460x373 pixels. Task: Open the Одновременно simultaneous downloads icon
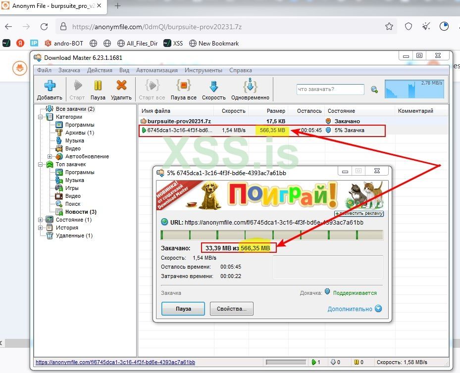[x=250, y=86]
